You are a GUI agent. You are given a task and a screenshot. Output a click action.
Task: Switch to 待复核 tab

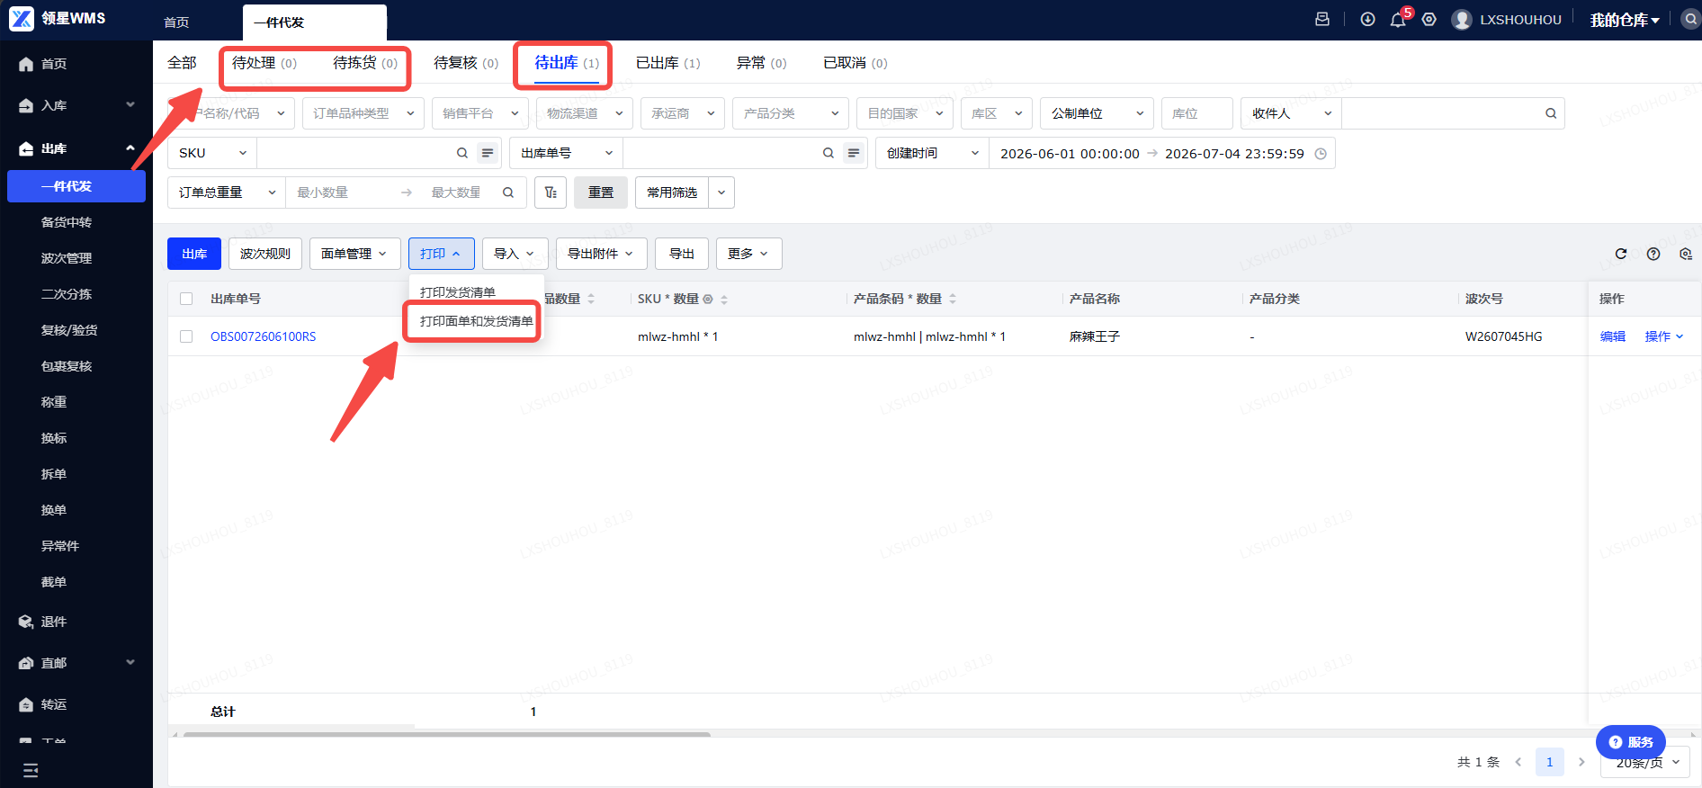[x=465, y=63]
